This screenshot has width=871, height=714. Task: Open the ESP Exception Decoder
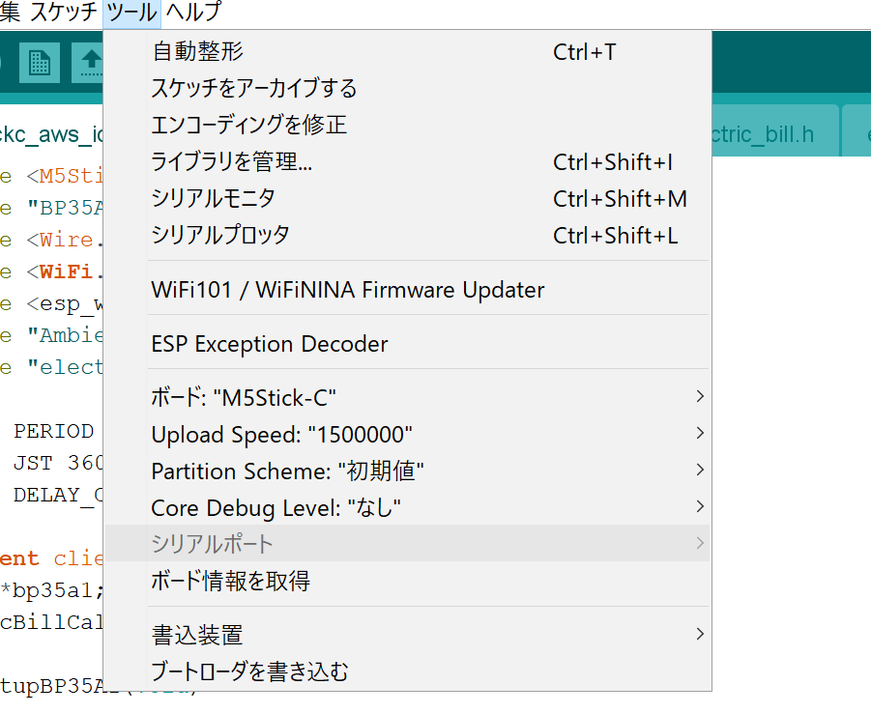point(269,343)
